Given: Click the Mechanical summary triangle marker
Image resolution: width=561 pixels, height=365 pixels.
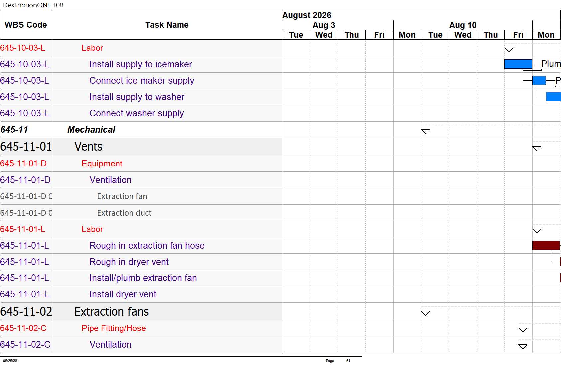Looking at the screenshot, I should (x=426, y=131).
